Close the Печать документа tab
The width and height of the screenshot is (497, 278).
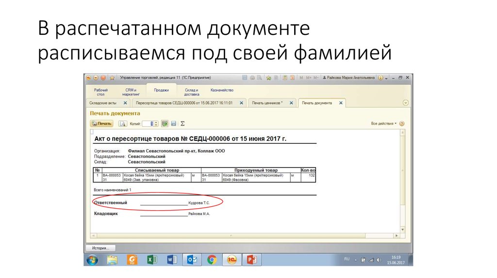point(341,103)
